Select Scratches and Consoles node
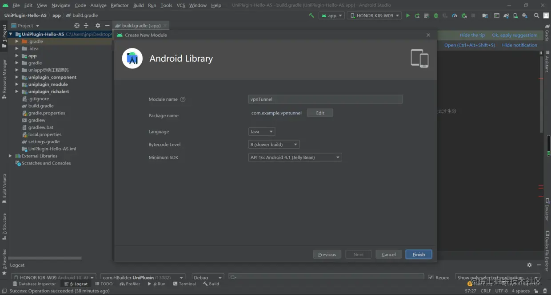The image size is (551, 295). 43,163
